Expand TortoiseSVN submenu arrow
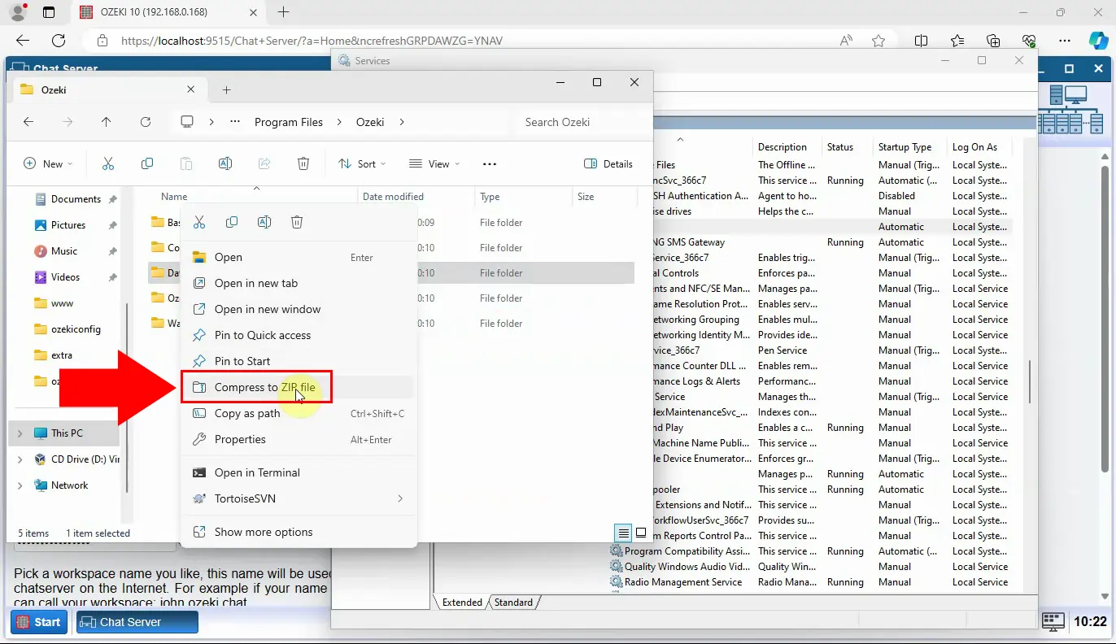 [400, 498]
